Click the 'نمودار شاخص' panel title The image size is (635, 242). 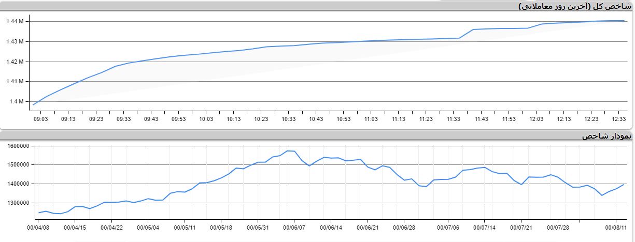606,136
